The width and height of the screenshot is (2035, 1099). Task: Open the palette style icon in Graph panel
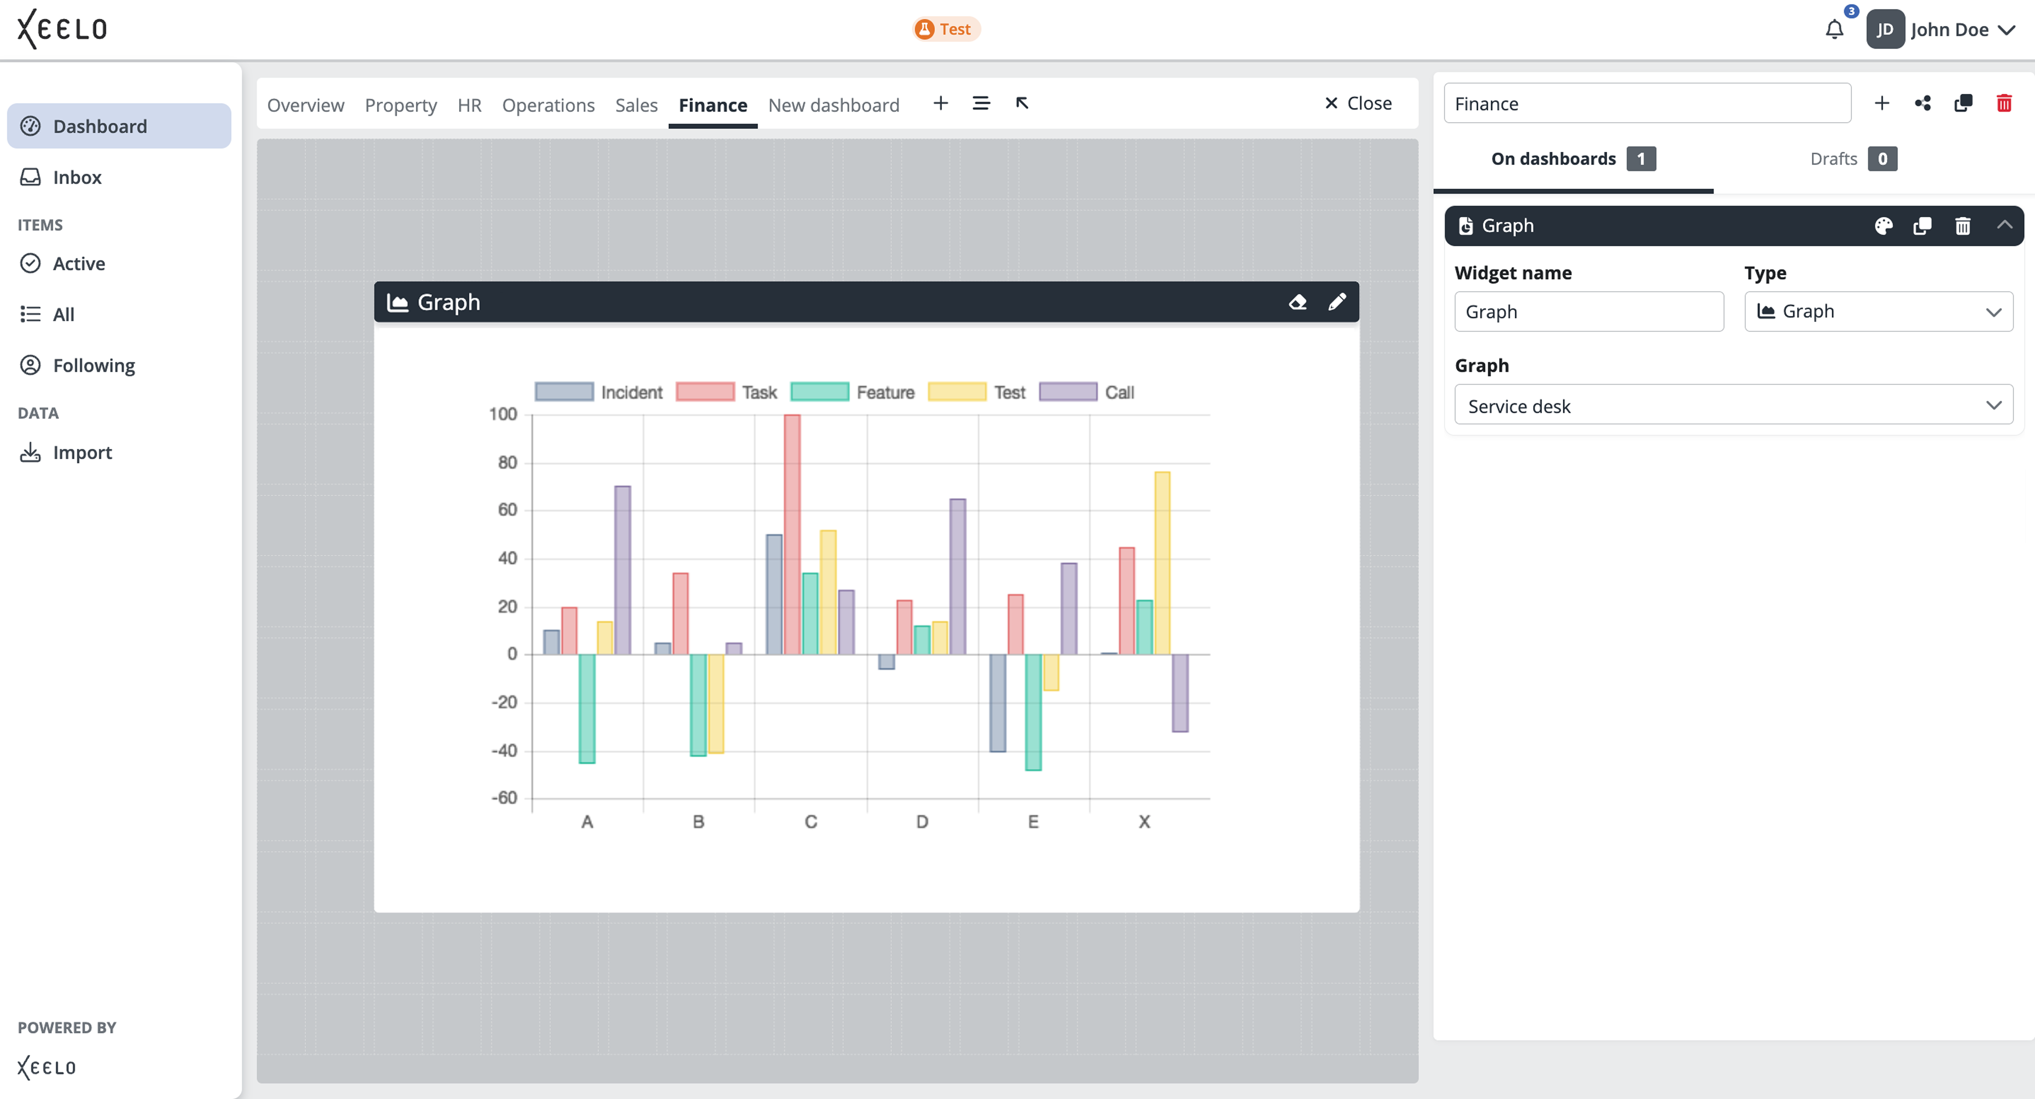[1883, 226]
